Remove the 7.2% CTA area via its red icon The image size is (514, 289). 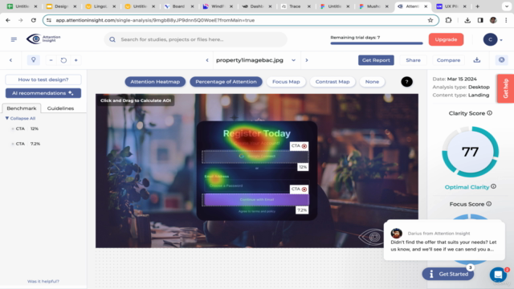304,189
